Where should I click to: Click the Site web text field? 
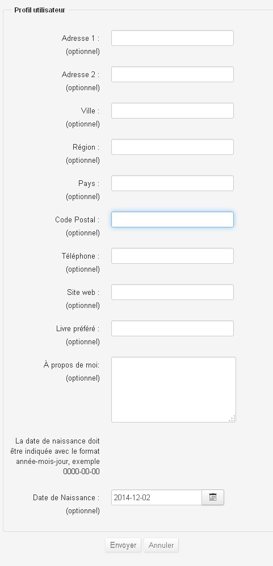172,292
